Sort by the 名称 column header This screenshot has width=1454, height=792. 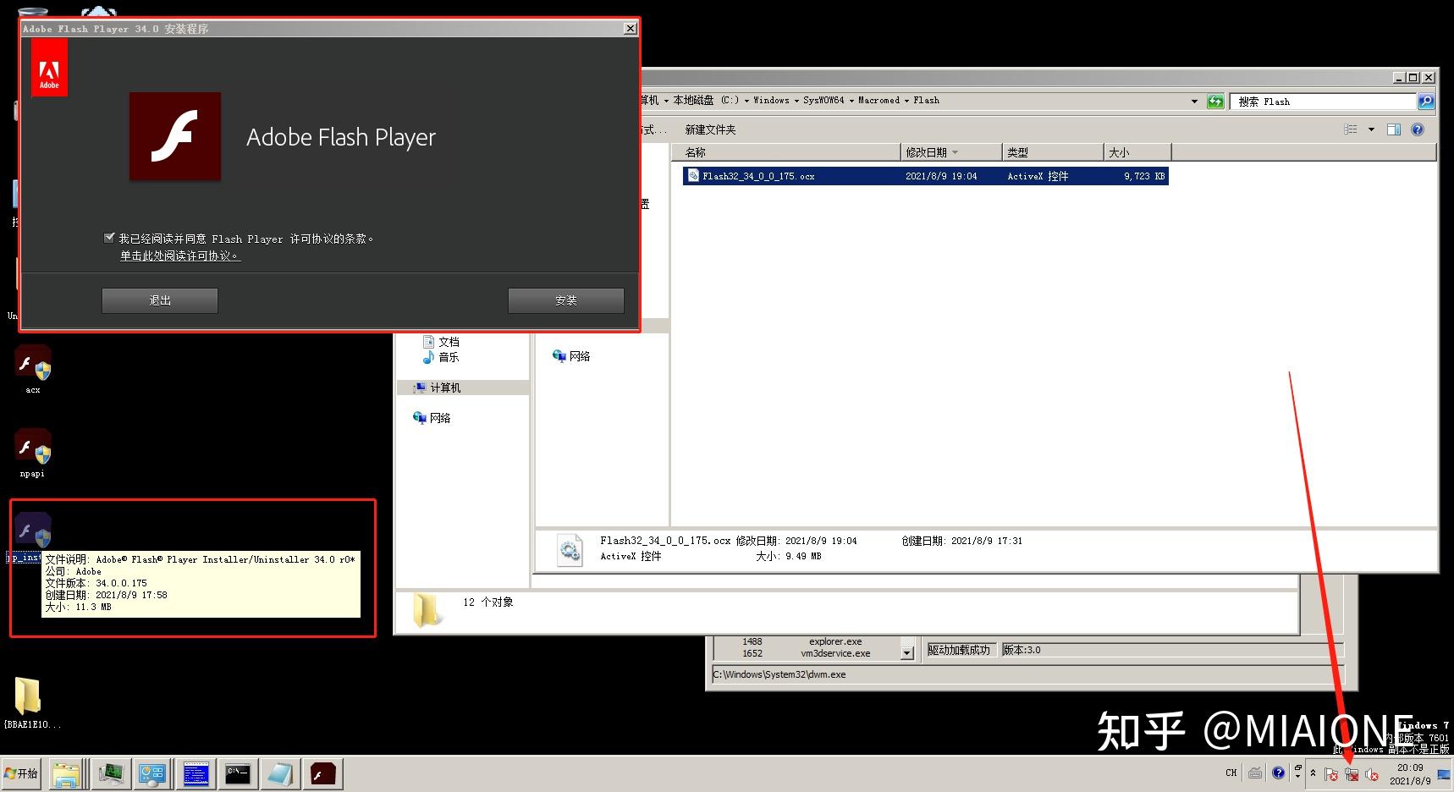click(x=786, y=152)
